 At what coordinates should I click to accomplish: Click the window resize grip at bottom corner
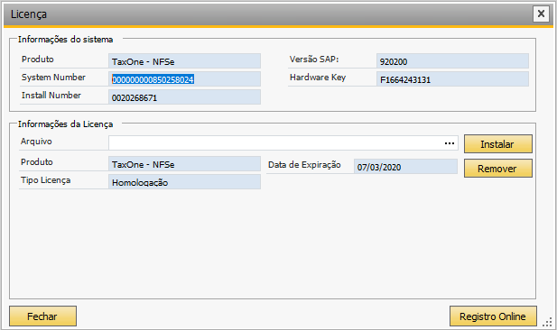click(547, 322)
